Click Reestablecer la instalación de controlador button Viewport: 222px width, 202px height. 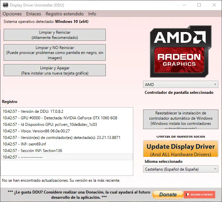(x=180, y=118)
